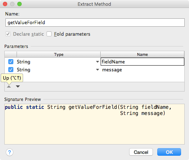The image size is (189, 160).
Task: Uncheck the fieldName parameter checkbox
Action: click(x=11, y=62)
